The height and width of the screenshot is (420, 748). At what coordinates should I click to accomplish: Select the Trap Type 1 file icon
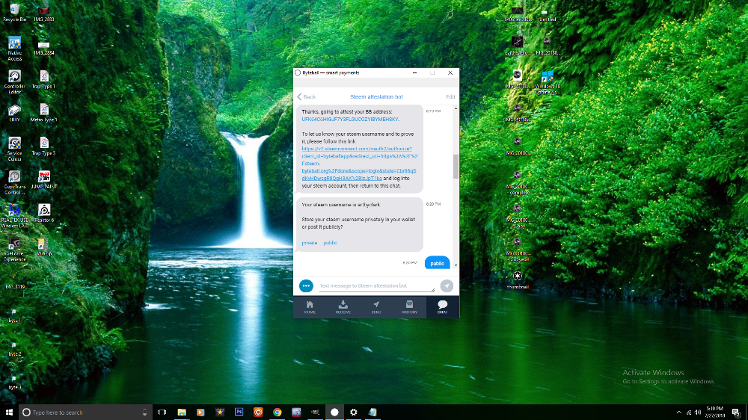tap(44, 80)
